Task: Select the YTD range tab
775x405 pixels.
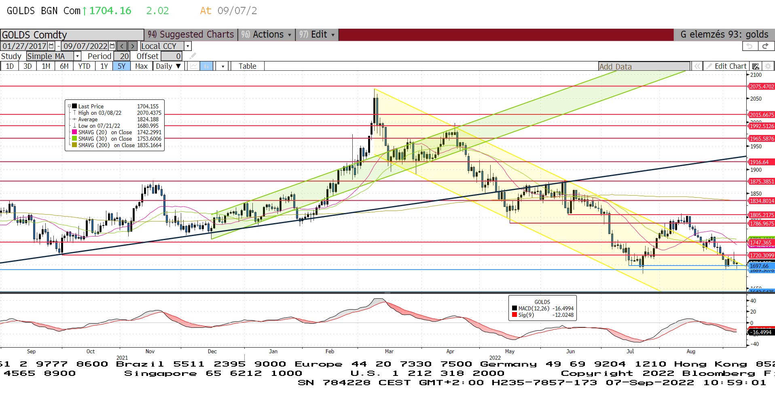Action: (84, 66)
